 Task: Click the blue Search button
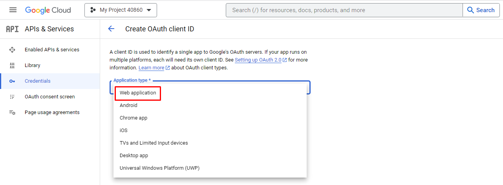tap(481, 10)
